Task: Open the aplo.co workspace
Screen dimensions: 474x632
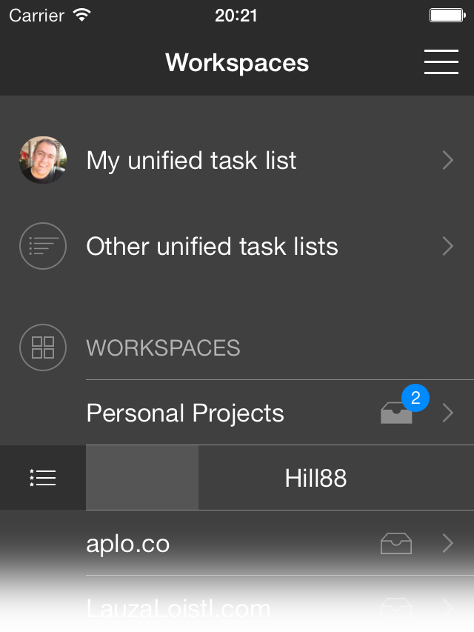Action: (x=128, y=544)
